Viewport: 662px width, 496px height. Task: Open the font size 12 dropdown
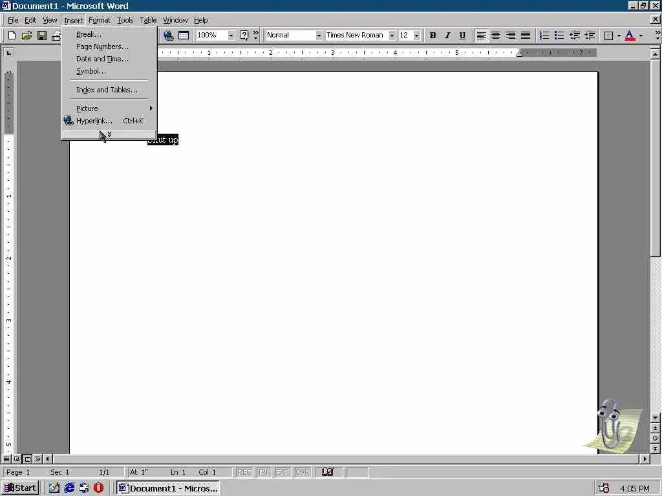(x=417, y=36)
